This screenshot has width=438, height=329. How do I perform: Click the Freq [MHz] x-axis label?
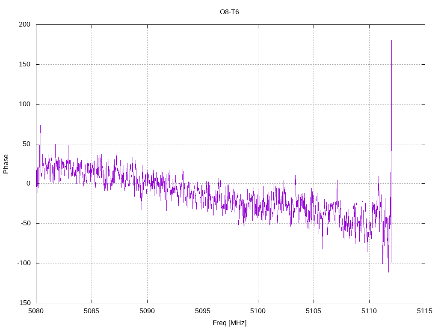point(229,323)
